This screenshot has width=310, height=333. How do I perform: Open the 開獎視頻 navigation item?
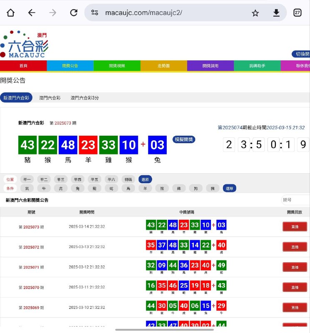(117, 66)
